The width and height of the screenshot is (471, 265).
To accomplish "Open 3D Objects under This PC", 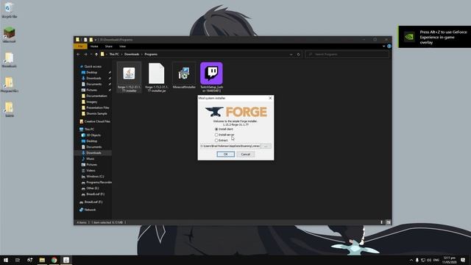I will click(93, 135).
